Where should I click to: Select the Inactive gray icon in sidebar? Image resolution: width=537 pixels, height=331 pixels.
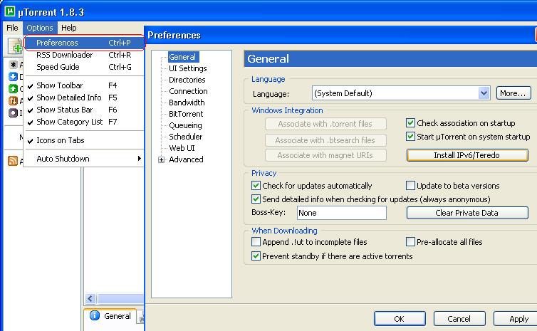click(13, 112)
